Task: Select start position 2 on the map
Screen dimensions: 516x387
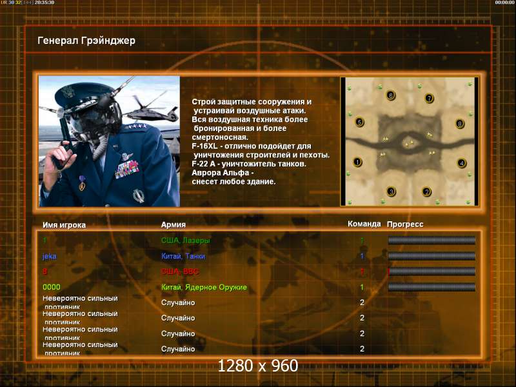Action: click(x=426, y=192)
